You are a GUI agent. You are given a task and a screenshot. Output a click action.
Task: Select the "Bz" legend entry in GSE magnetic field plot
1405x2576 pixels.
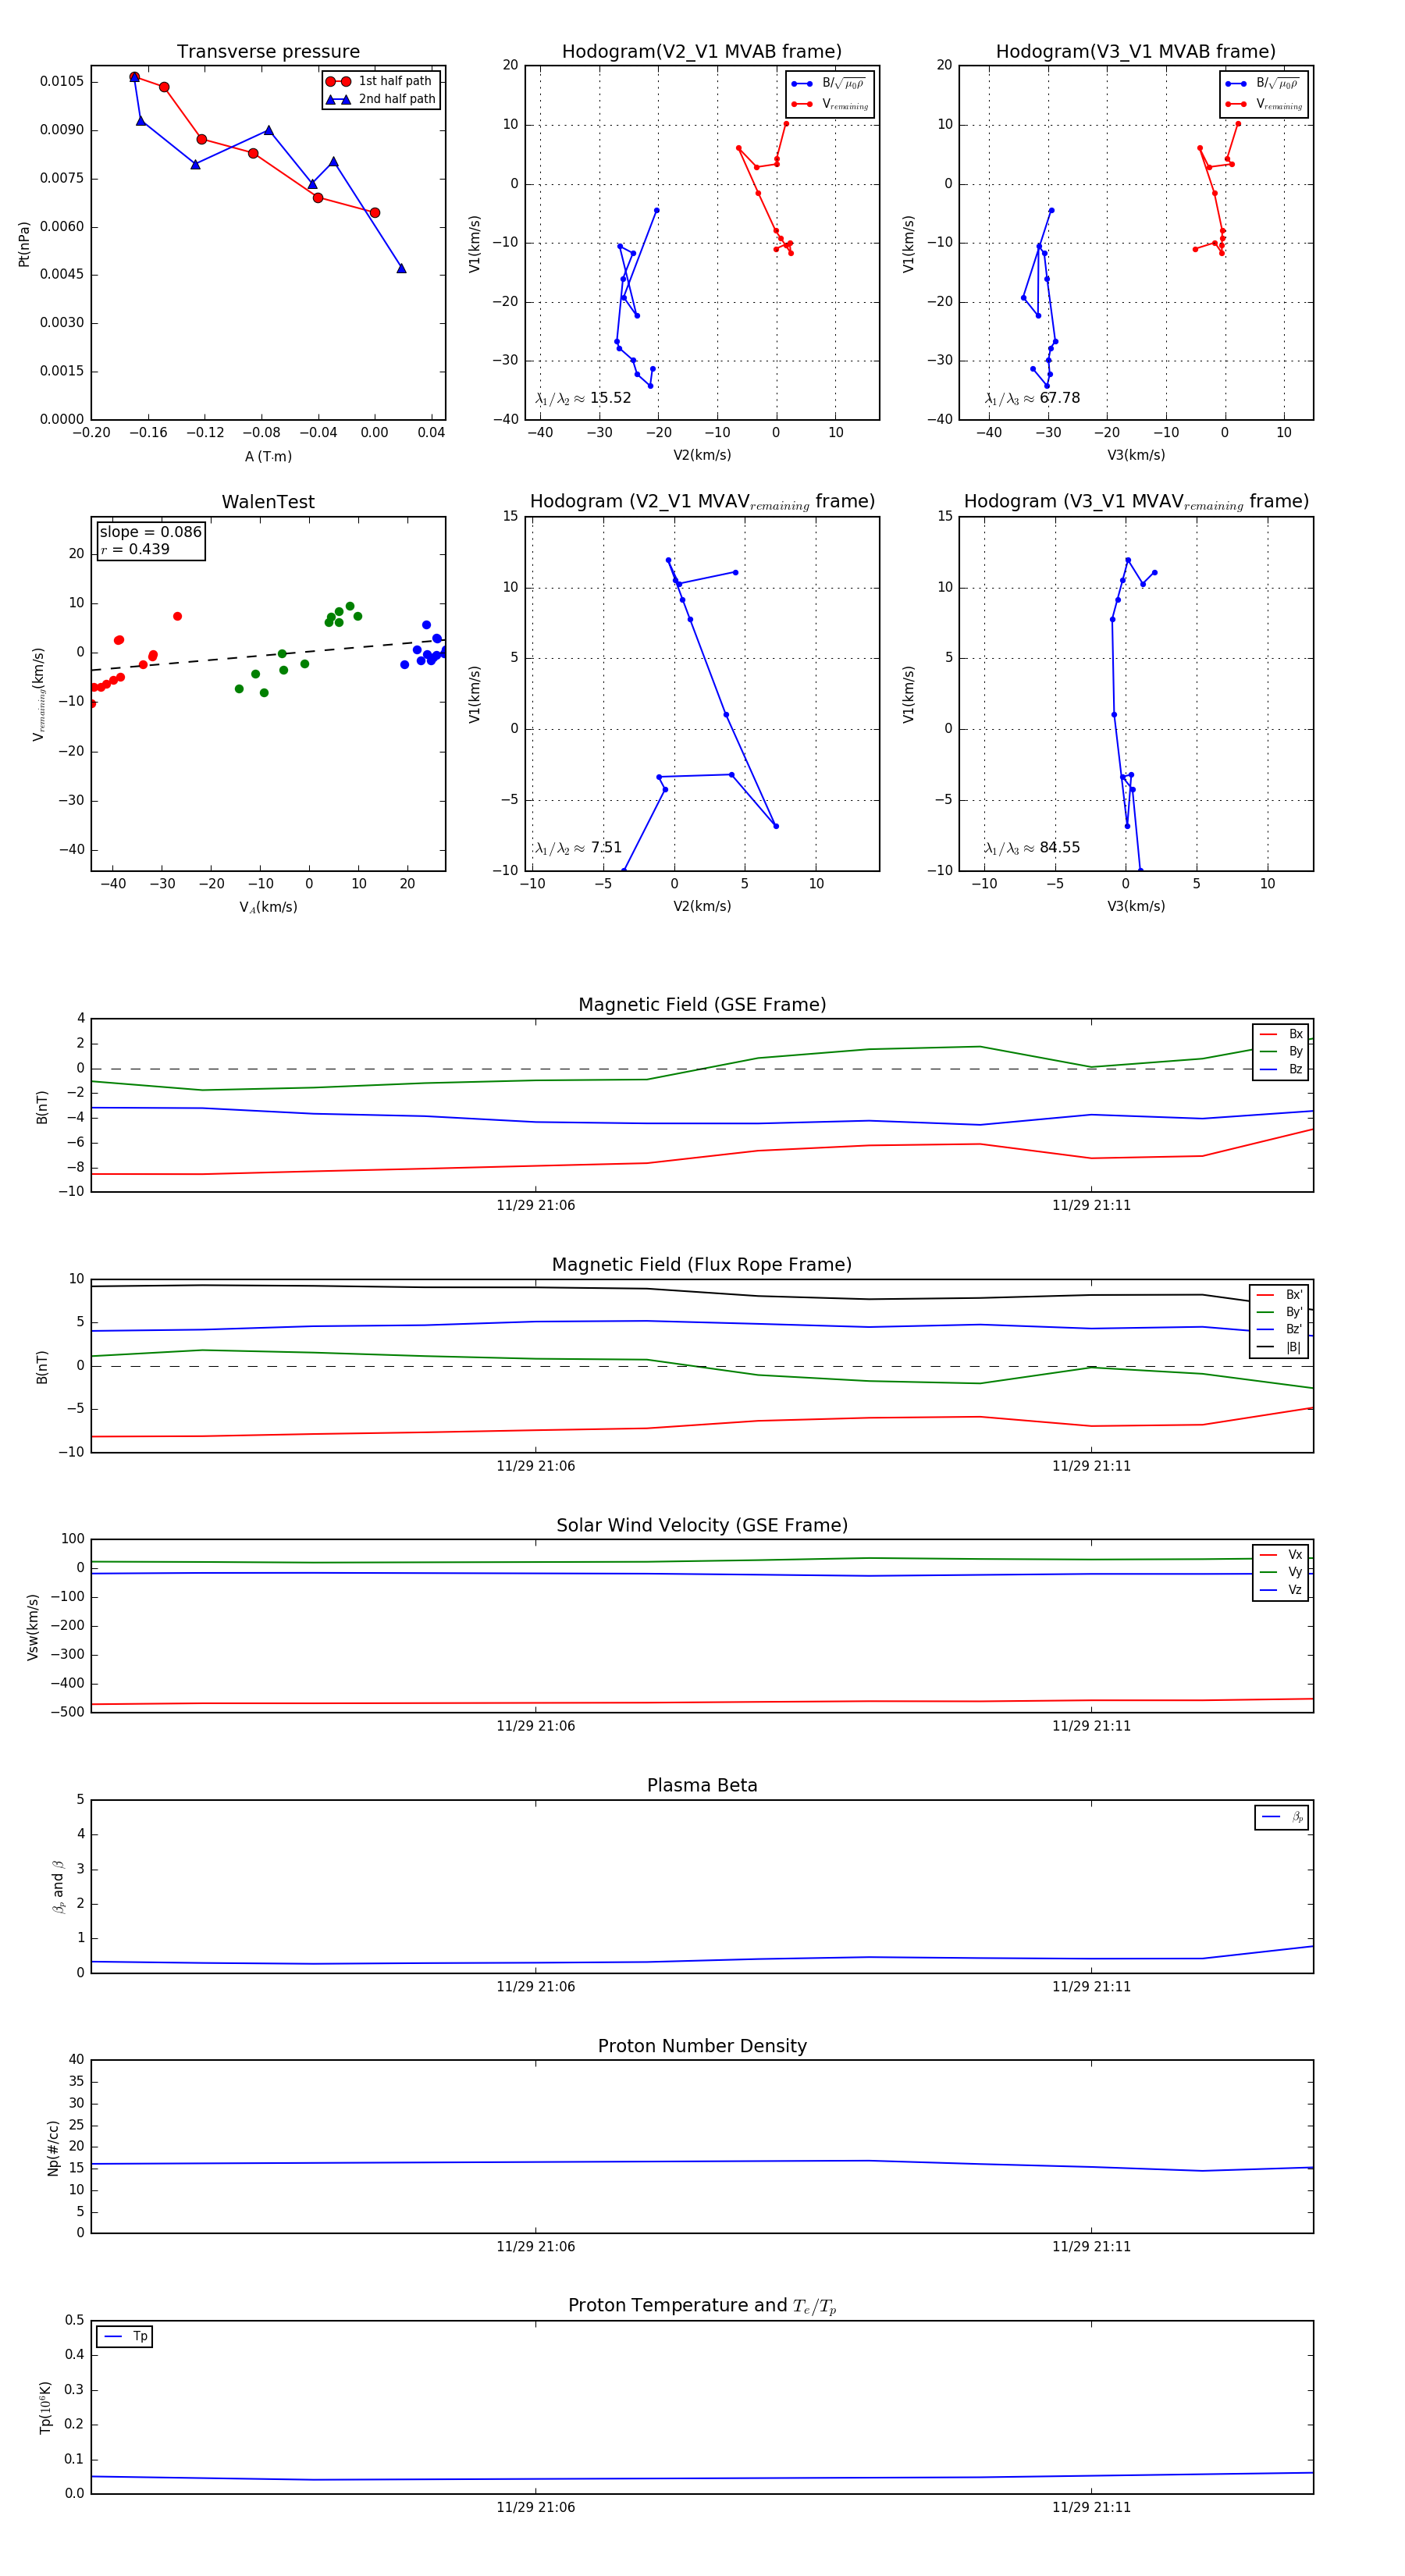1281,1069
